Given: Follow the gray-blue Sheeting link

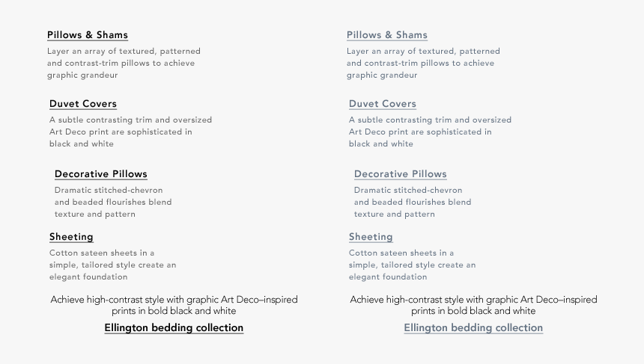Looking at the screenshot, I should [x=371, y=237].
